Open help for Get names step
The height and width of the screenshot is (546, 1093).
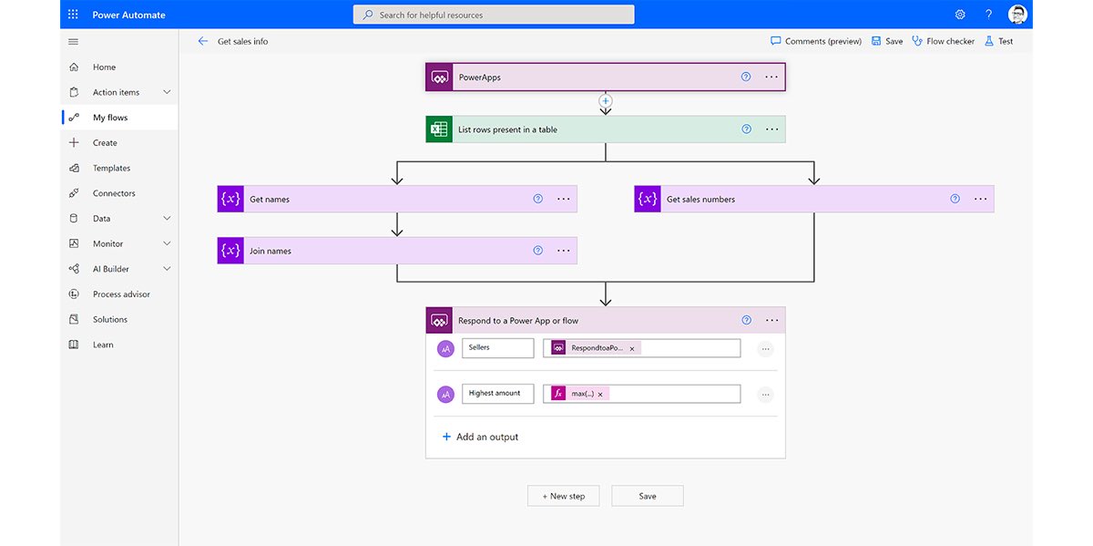point(537,199)
